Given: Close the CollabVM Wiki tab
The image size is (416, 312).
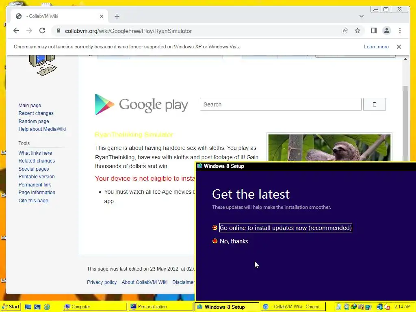Looking at the screenshot, I should tap(101, 16).
